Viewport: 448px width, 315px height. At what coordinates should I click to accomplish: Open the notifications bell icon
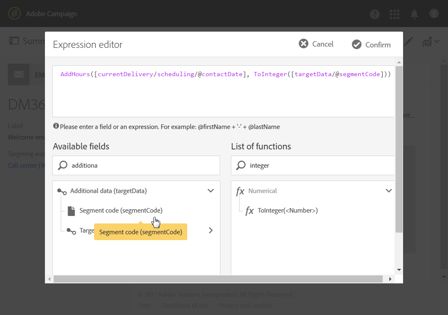pos(414,14)
